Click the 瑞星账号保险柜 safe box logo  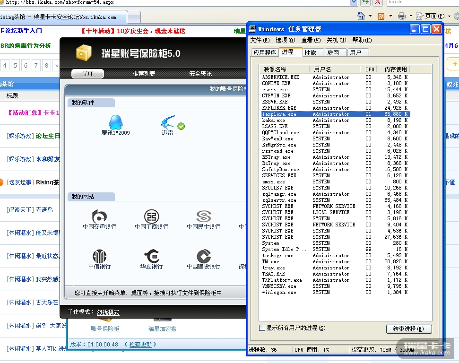[x=84, y=52]
